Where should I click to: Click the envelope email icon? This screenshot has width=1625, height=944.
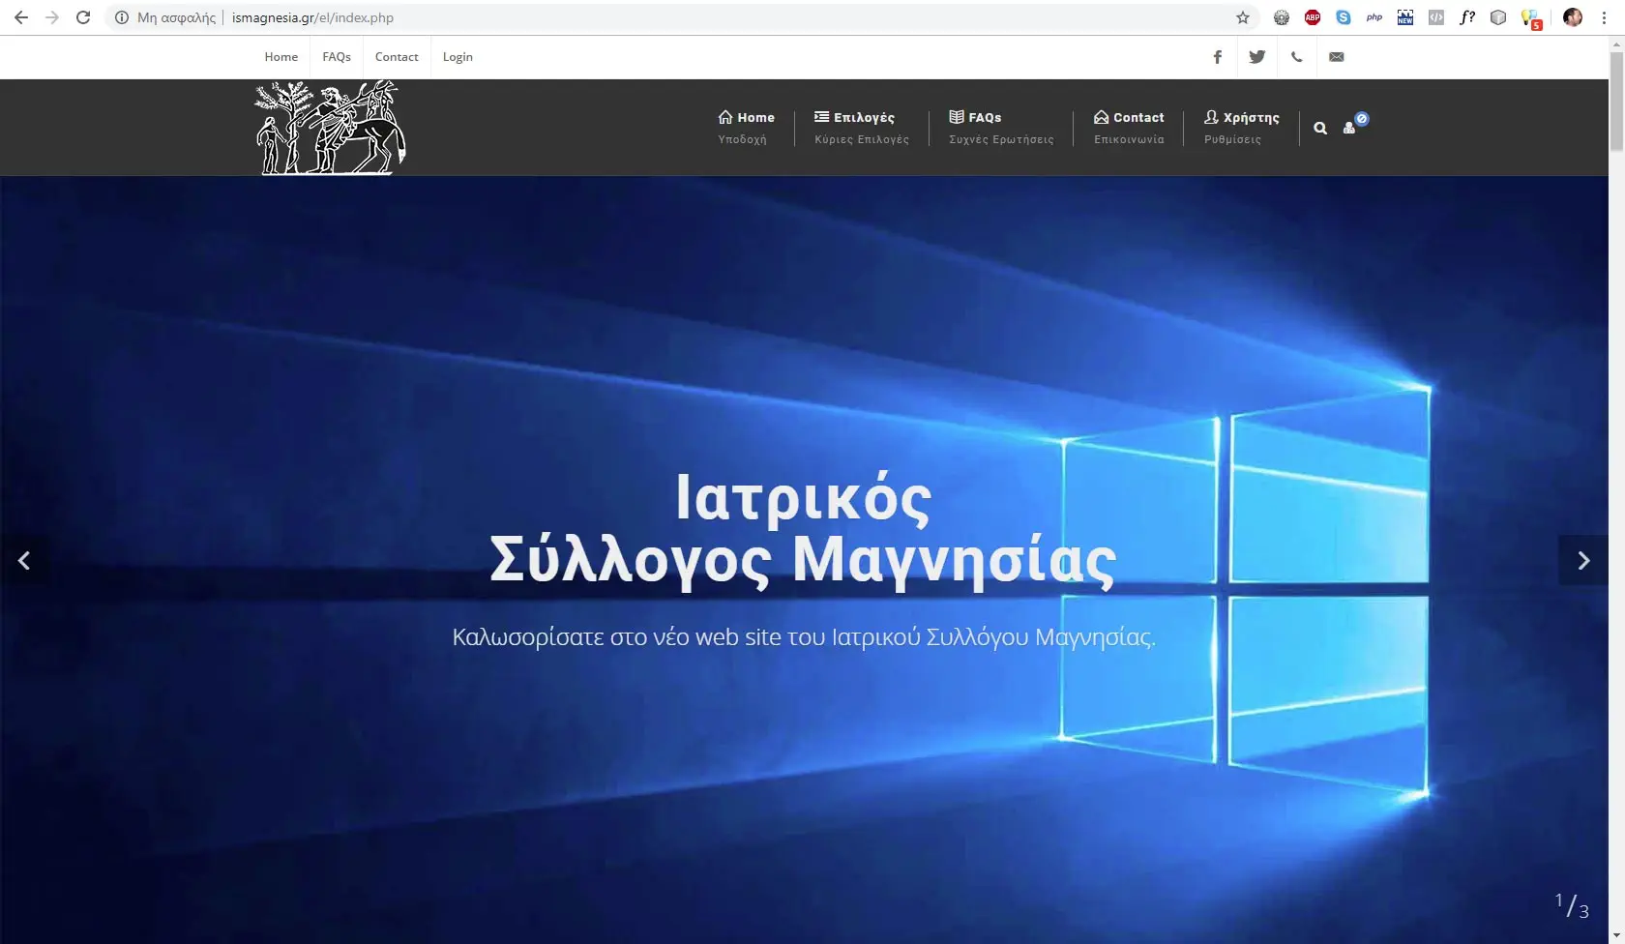point(1337,57)
